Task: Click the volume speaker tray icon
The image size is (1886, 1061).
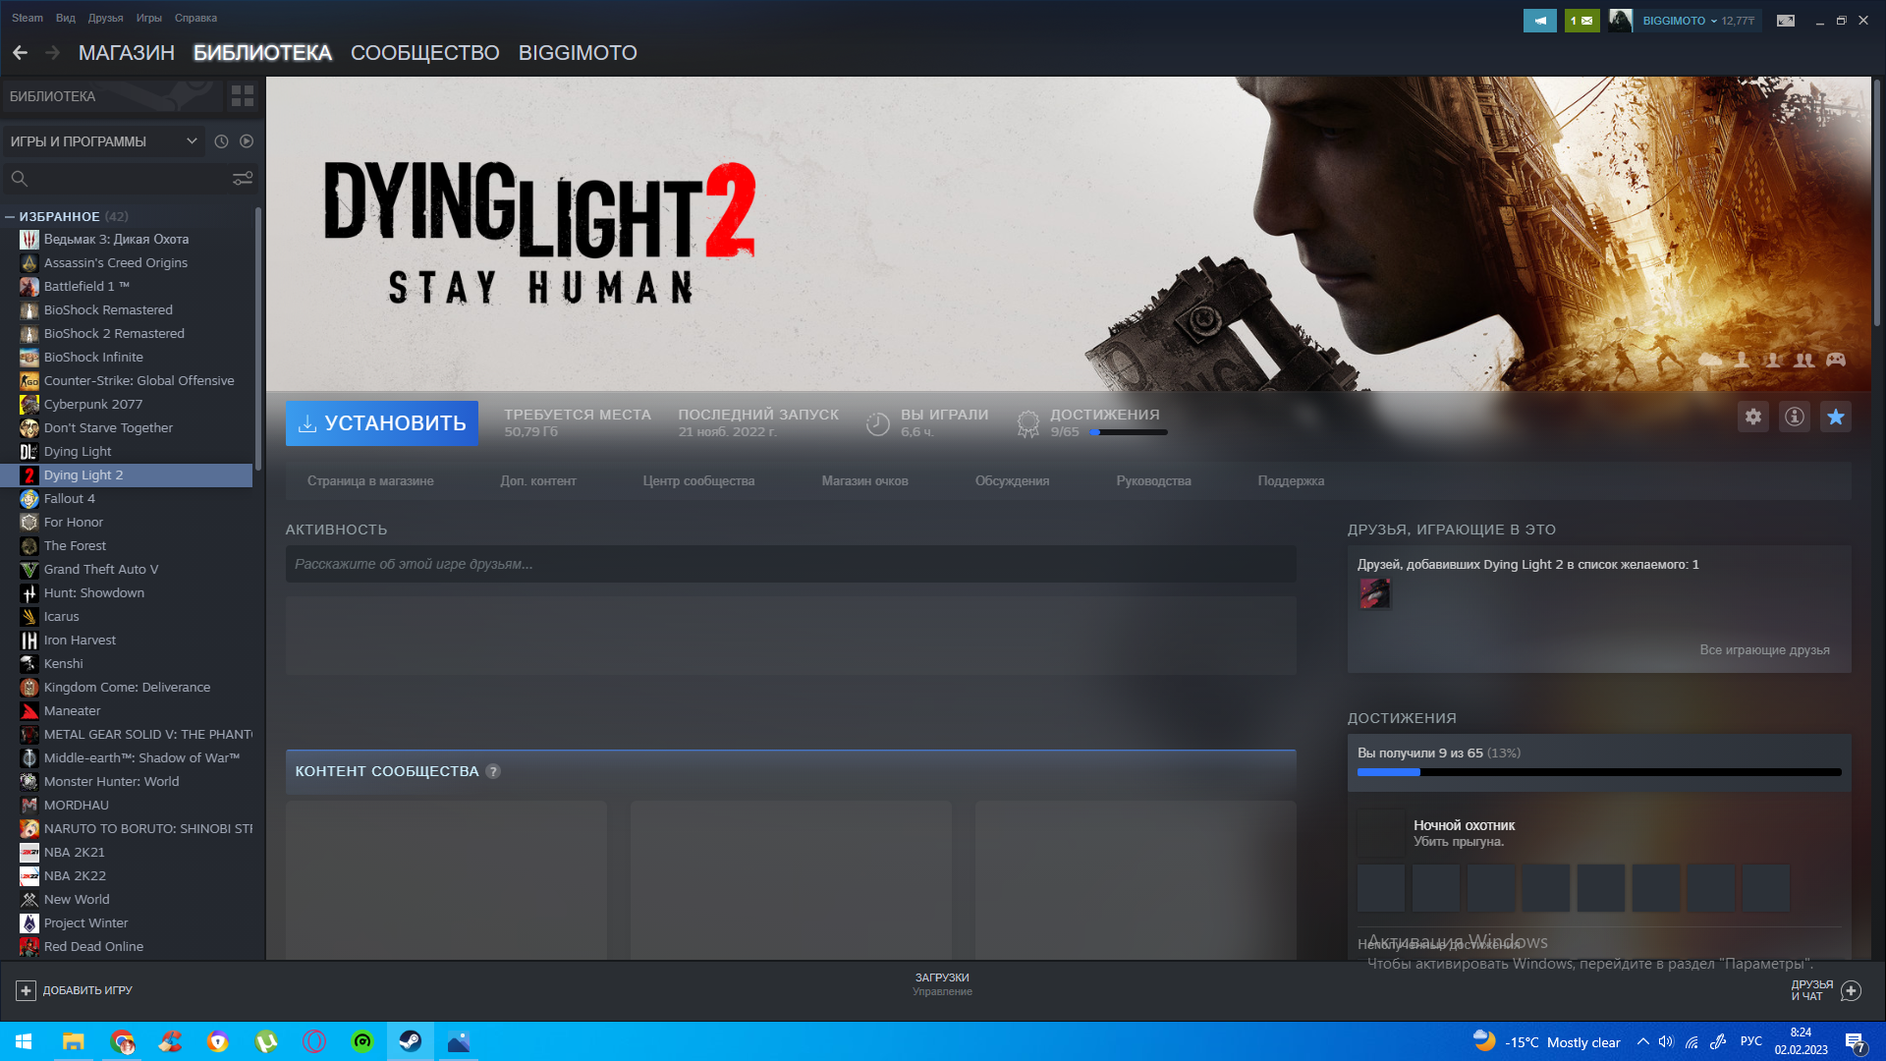Action: [x=1666, y=1042]
